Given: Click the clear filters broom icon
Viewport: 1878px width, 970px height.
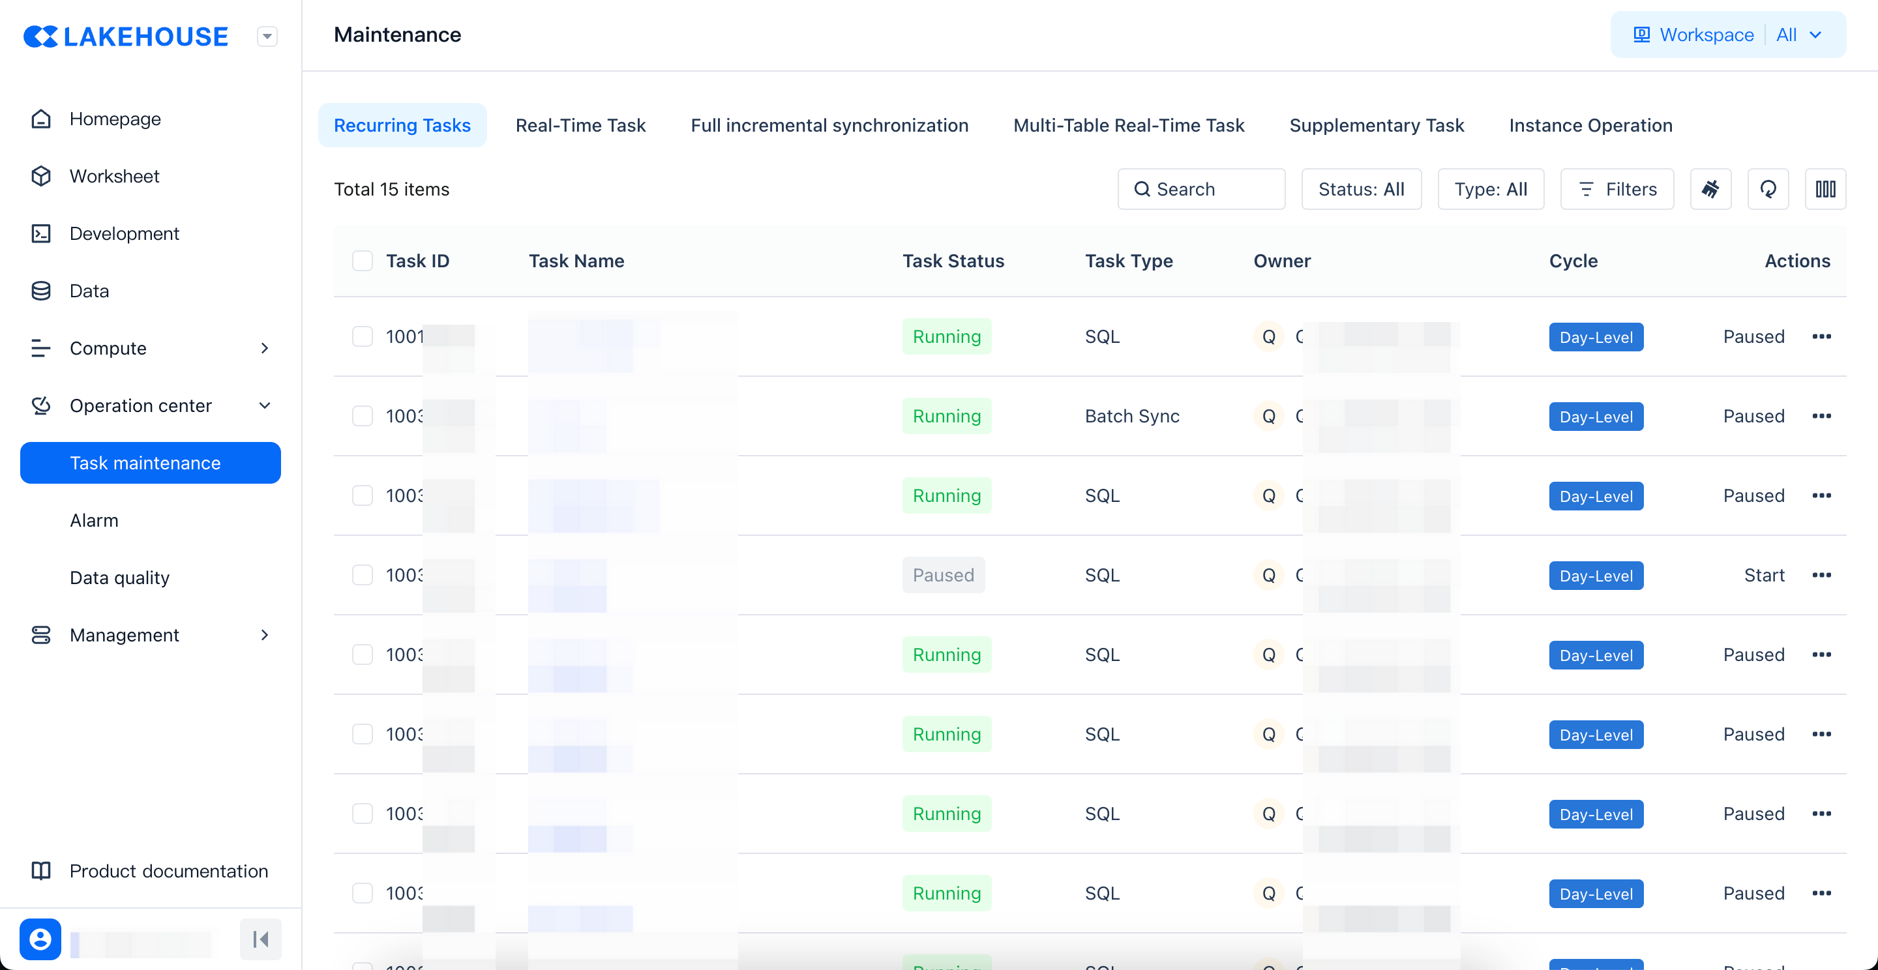Looking at the screenshot, I should tap(1710, 190).
